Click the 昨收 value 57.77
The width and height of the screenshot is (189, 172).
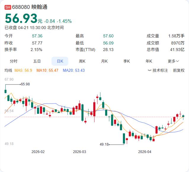click(37, 43)
